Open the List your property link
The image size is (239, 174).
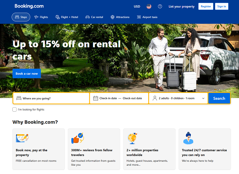(x=181, y=6)
